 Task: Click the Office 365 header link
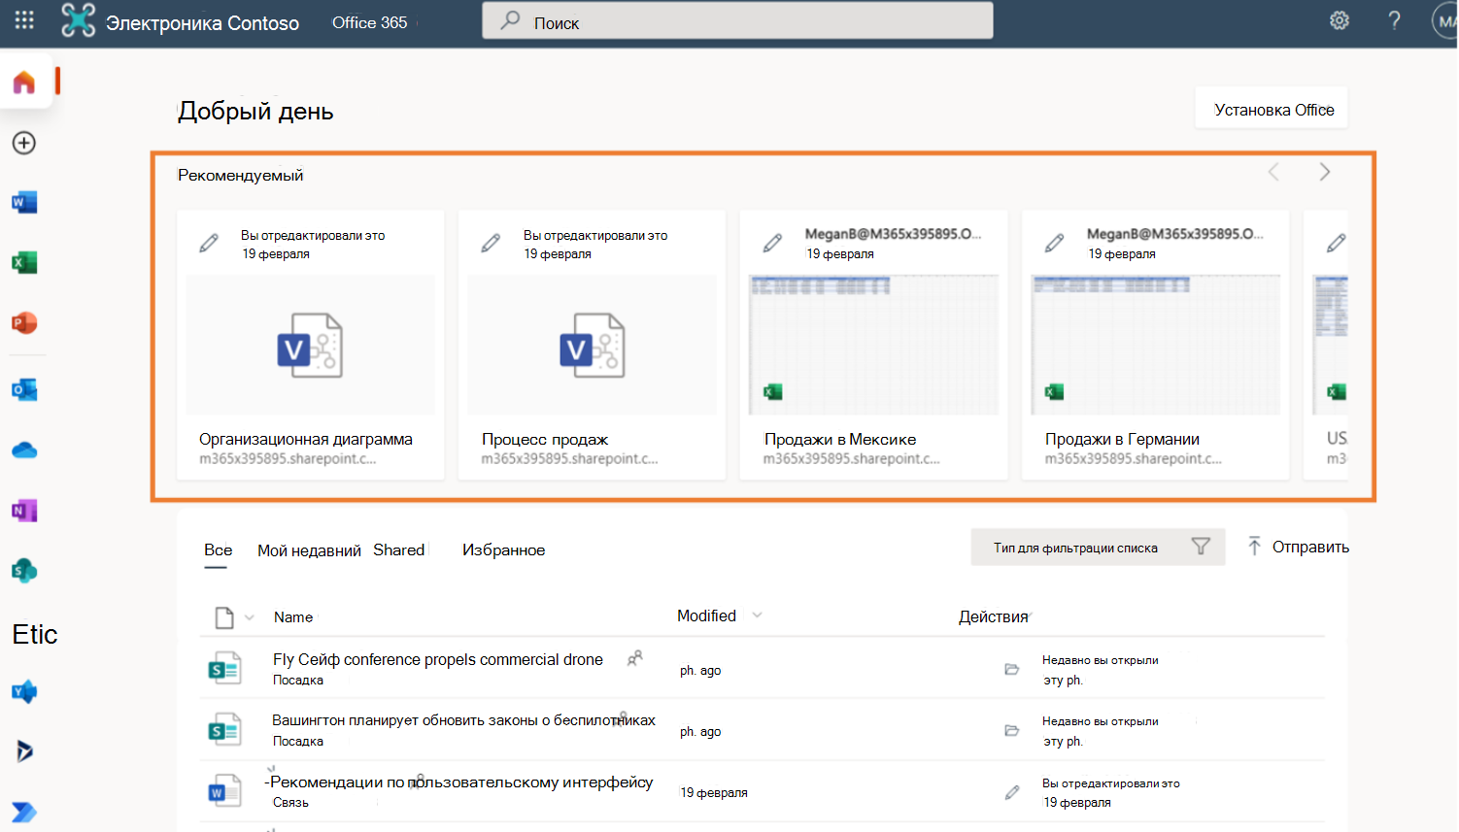[x=369, y=22]
